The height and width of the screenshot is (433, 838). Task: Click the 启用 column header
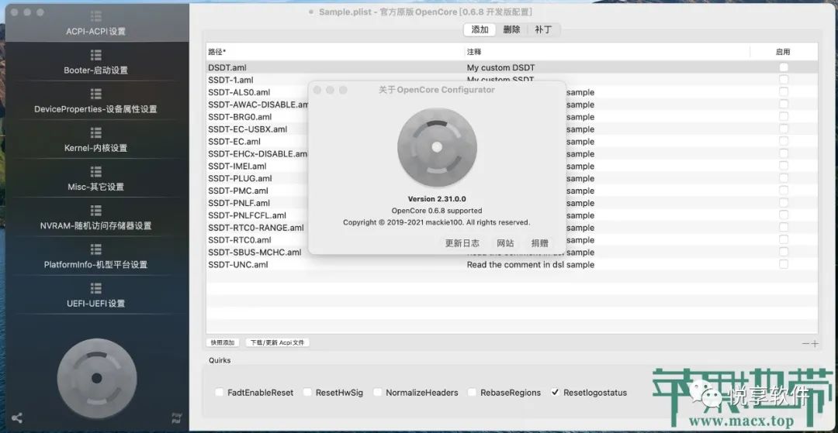pyautogui.click(x=784, y=52)
